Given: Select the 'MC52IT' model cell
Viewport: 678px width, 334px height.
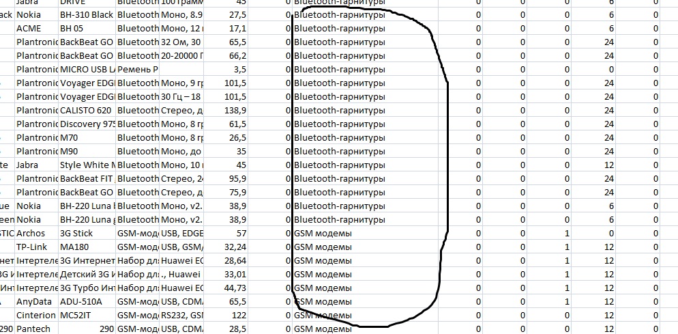Looking at the screenshot, I should click(x=87, y=316).
